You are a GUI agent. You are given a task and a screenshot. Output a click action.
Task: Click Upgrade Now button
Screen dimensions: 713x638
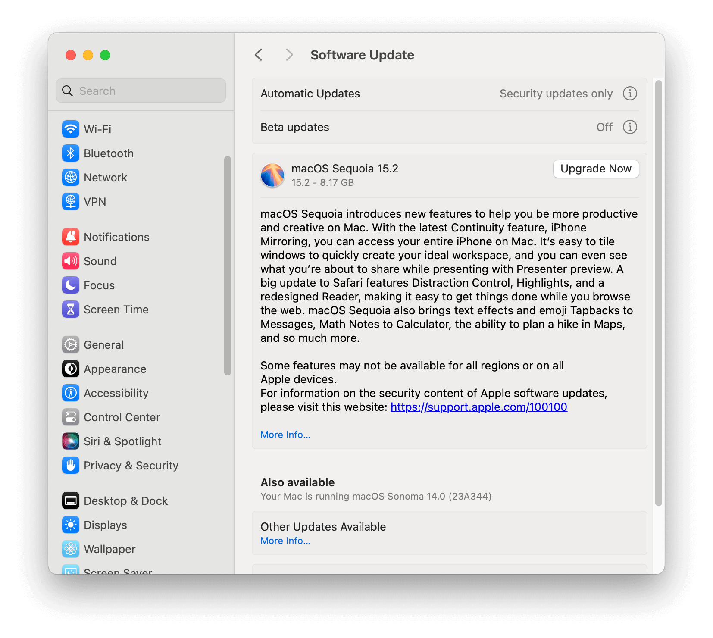point(596,169)
